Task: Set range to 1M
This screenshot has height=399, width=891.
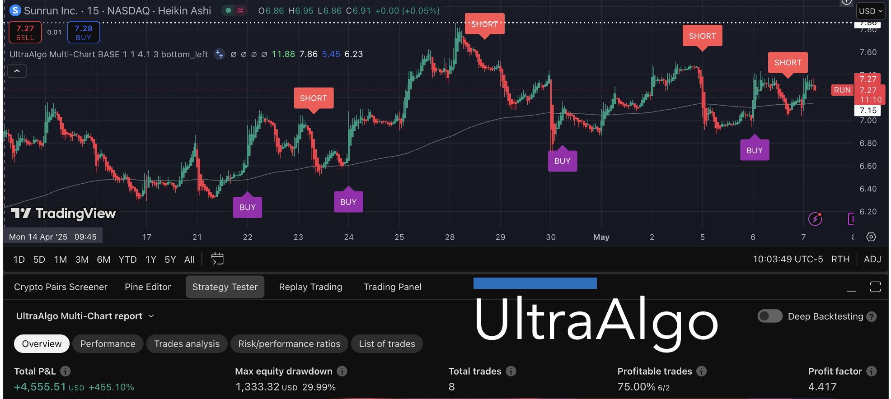Action: tap(61, 260)
